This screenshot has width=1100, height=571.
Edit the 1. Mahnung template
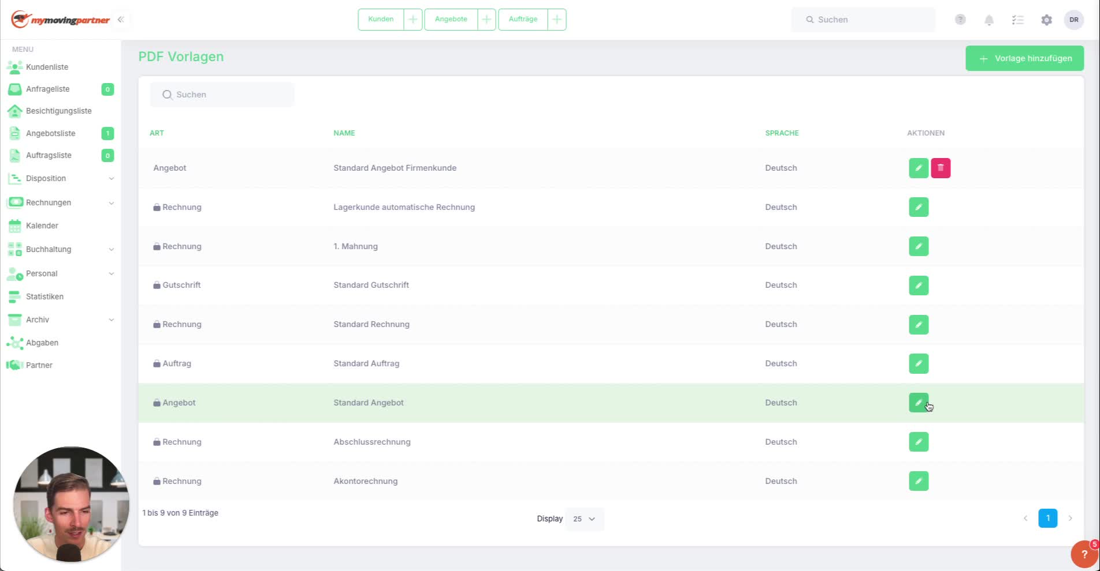coord(919,246)
